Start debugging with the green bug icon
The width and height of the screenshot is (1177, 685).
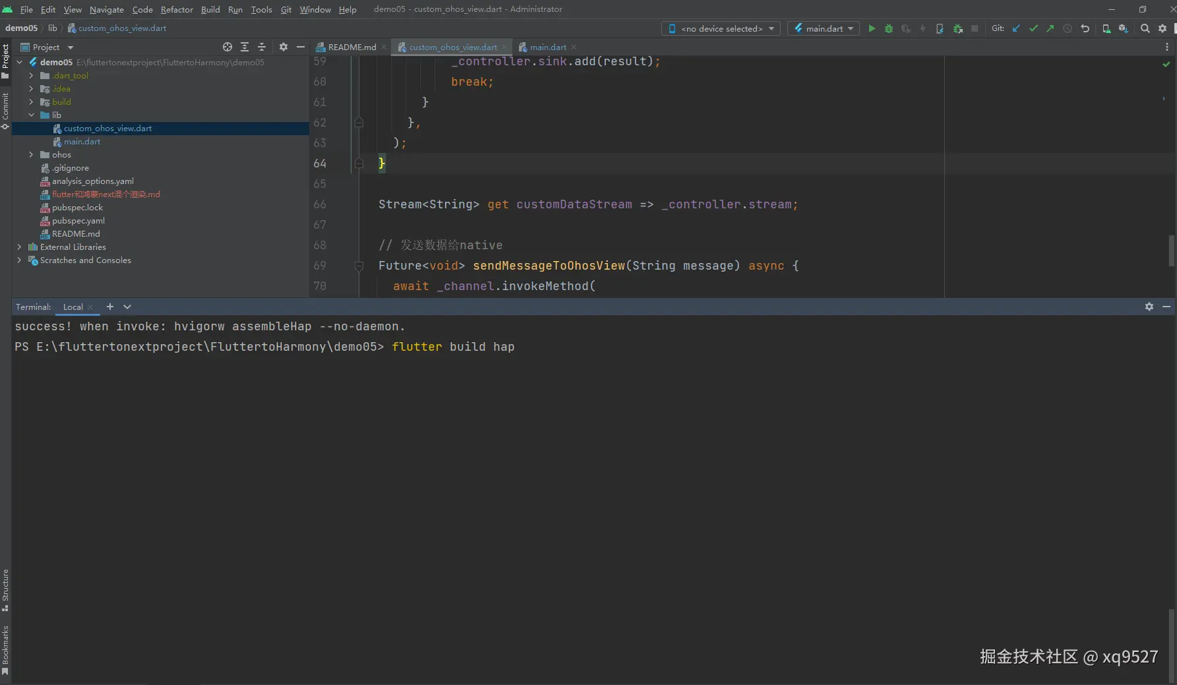pos(889,28)
